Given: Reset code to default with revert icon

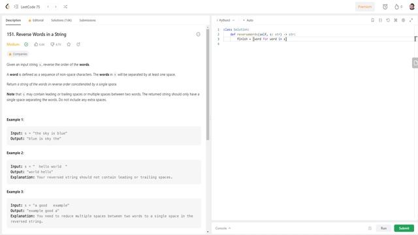Looking at the screenshot, I should click(388, 20).
